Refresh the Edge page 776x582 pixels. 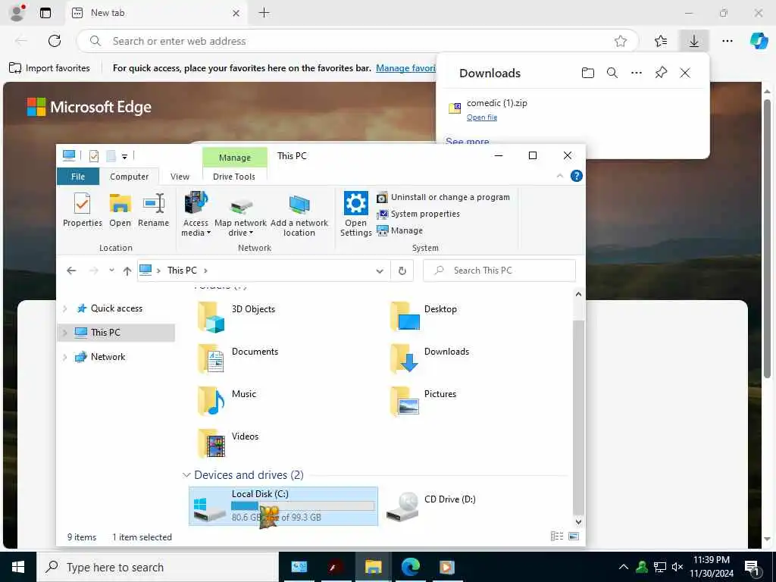point(55,41)
